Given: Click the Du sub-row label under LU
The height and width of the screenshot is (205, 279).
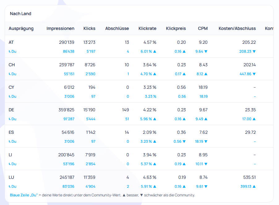Looking at the screenshot, I should point(12,187).
